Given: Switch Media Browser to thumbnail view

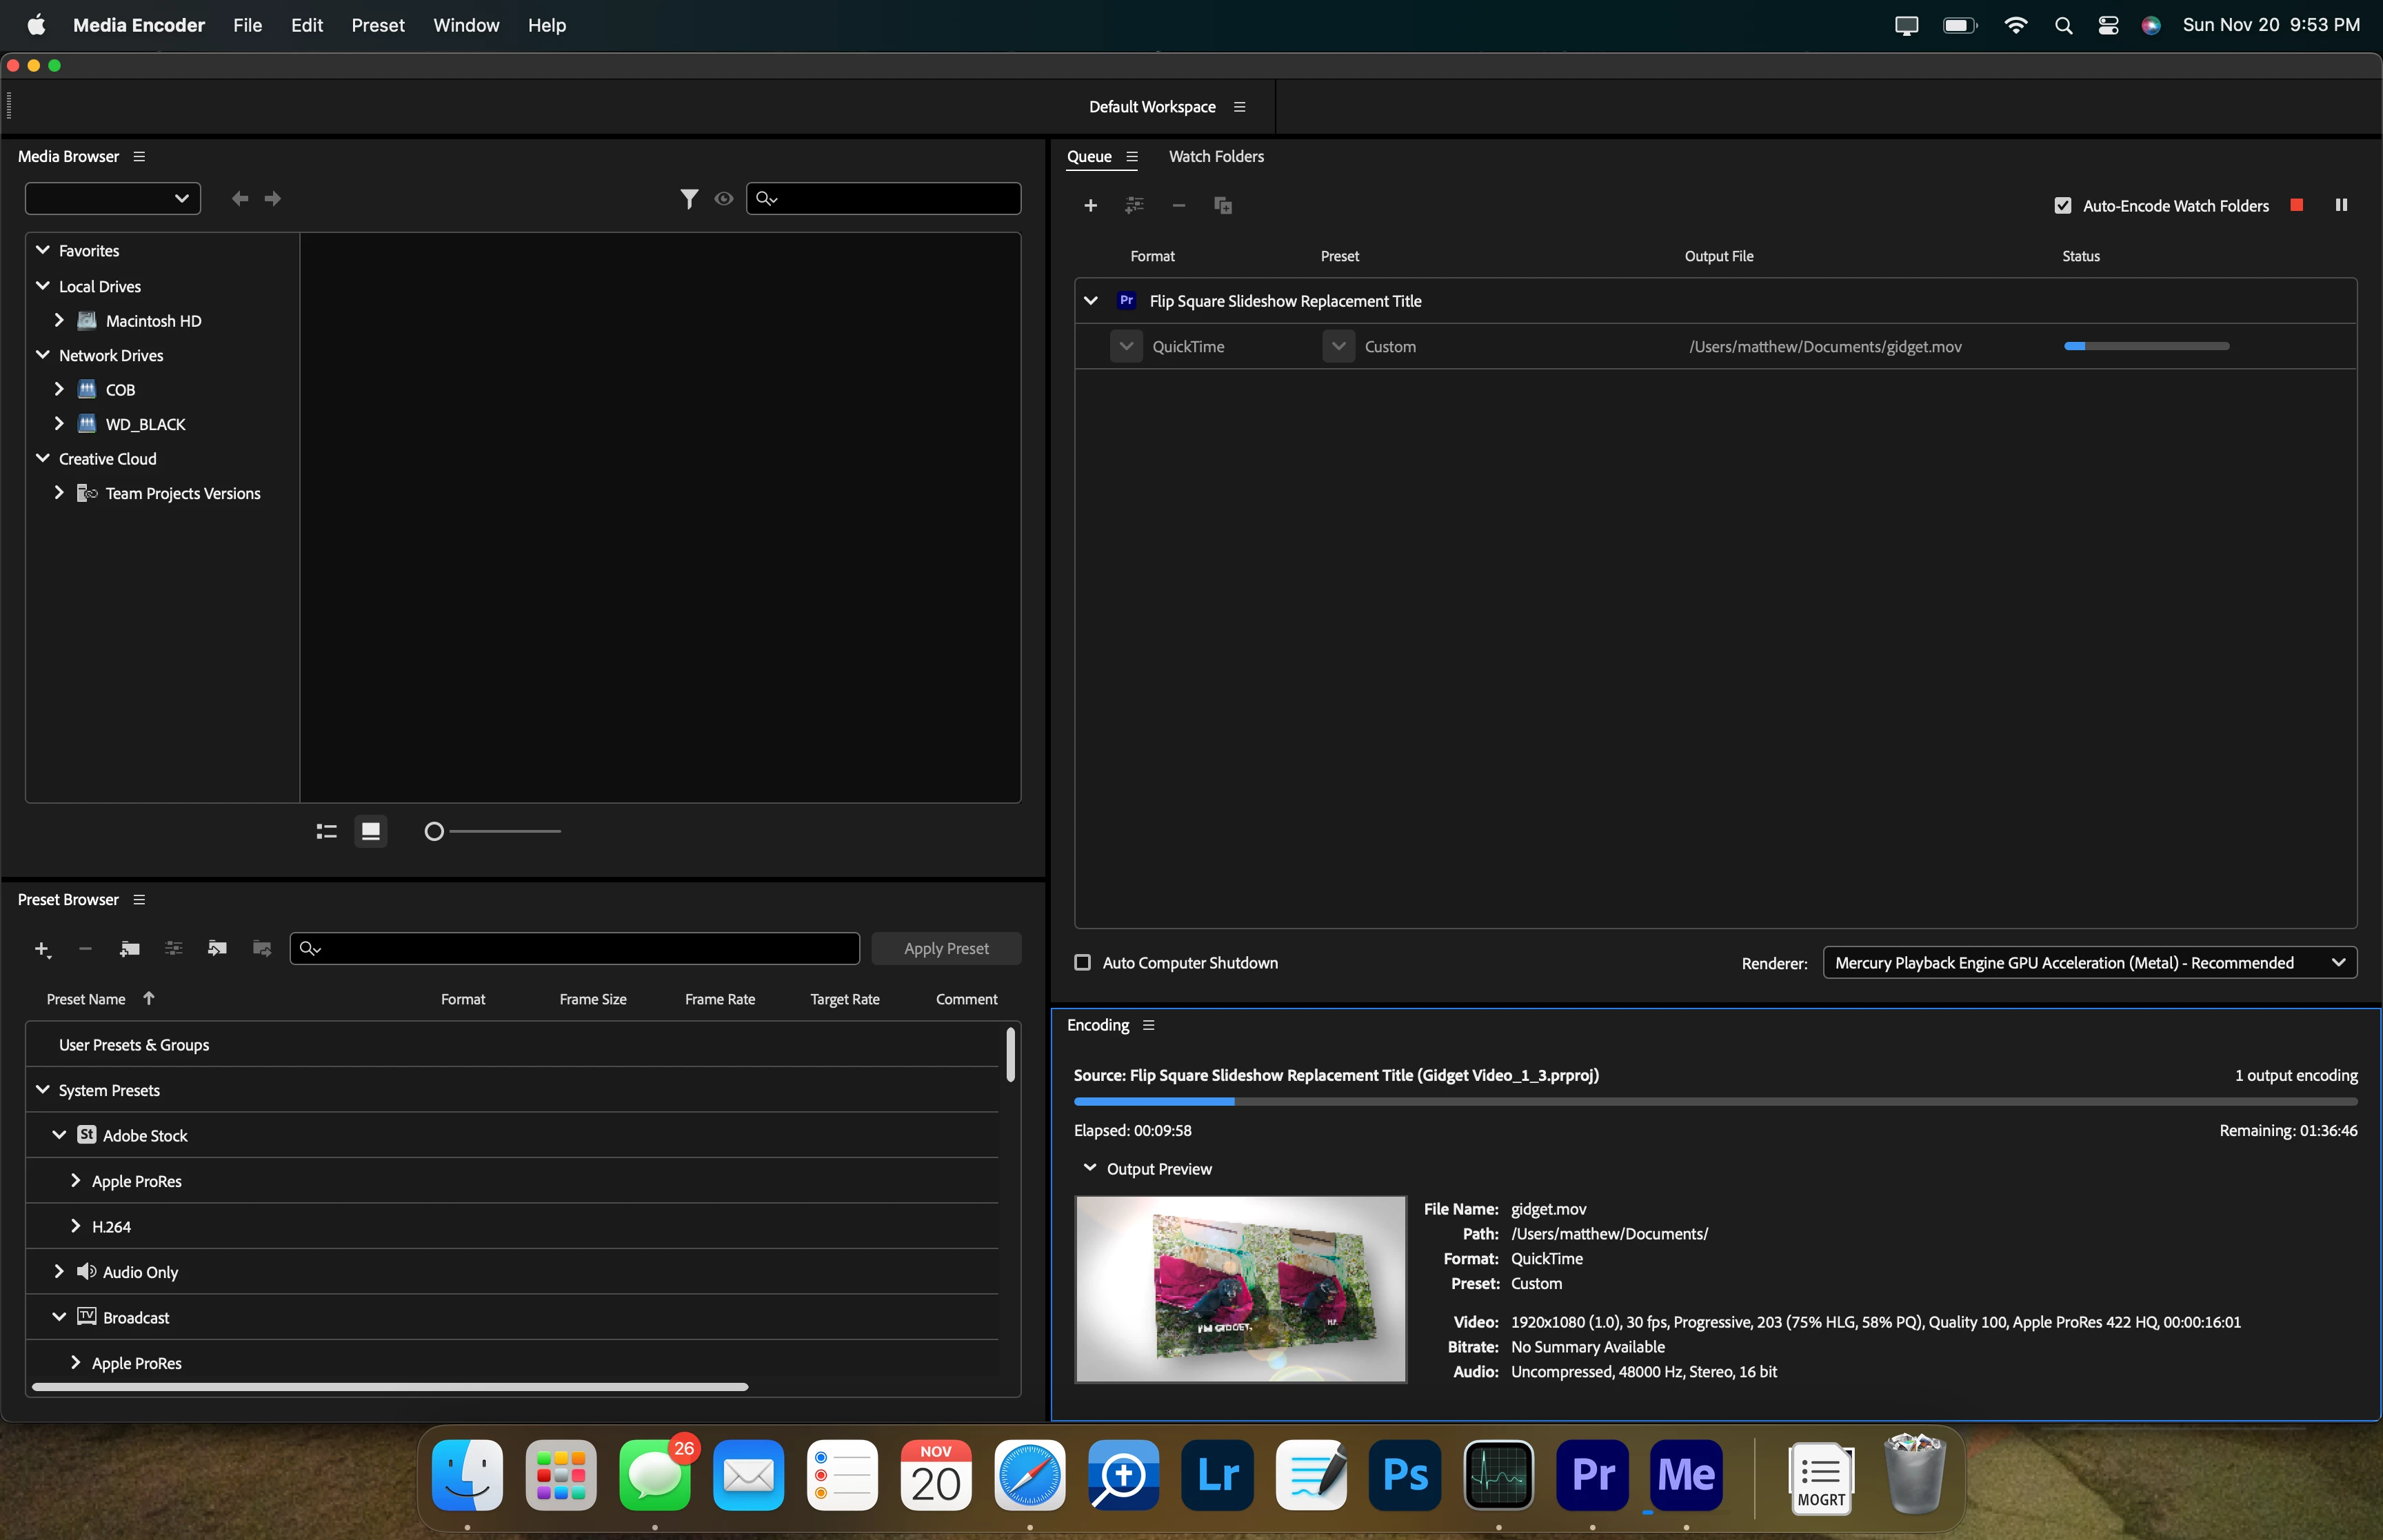Looking at the screenshot, I should 370,831.
